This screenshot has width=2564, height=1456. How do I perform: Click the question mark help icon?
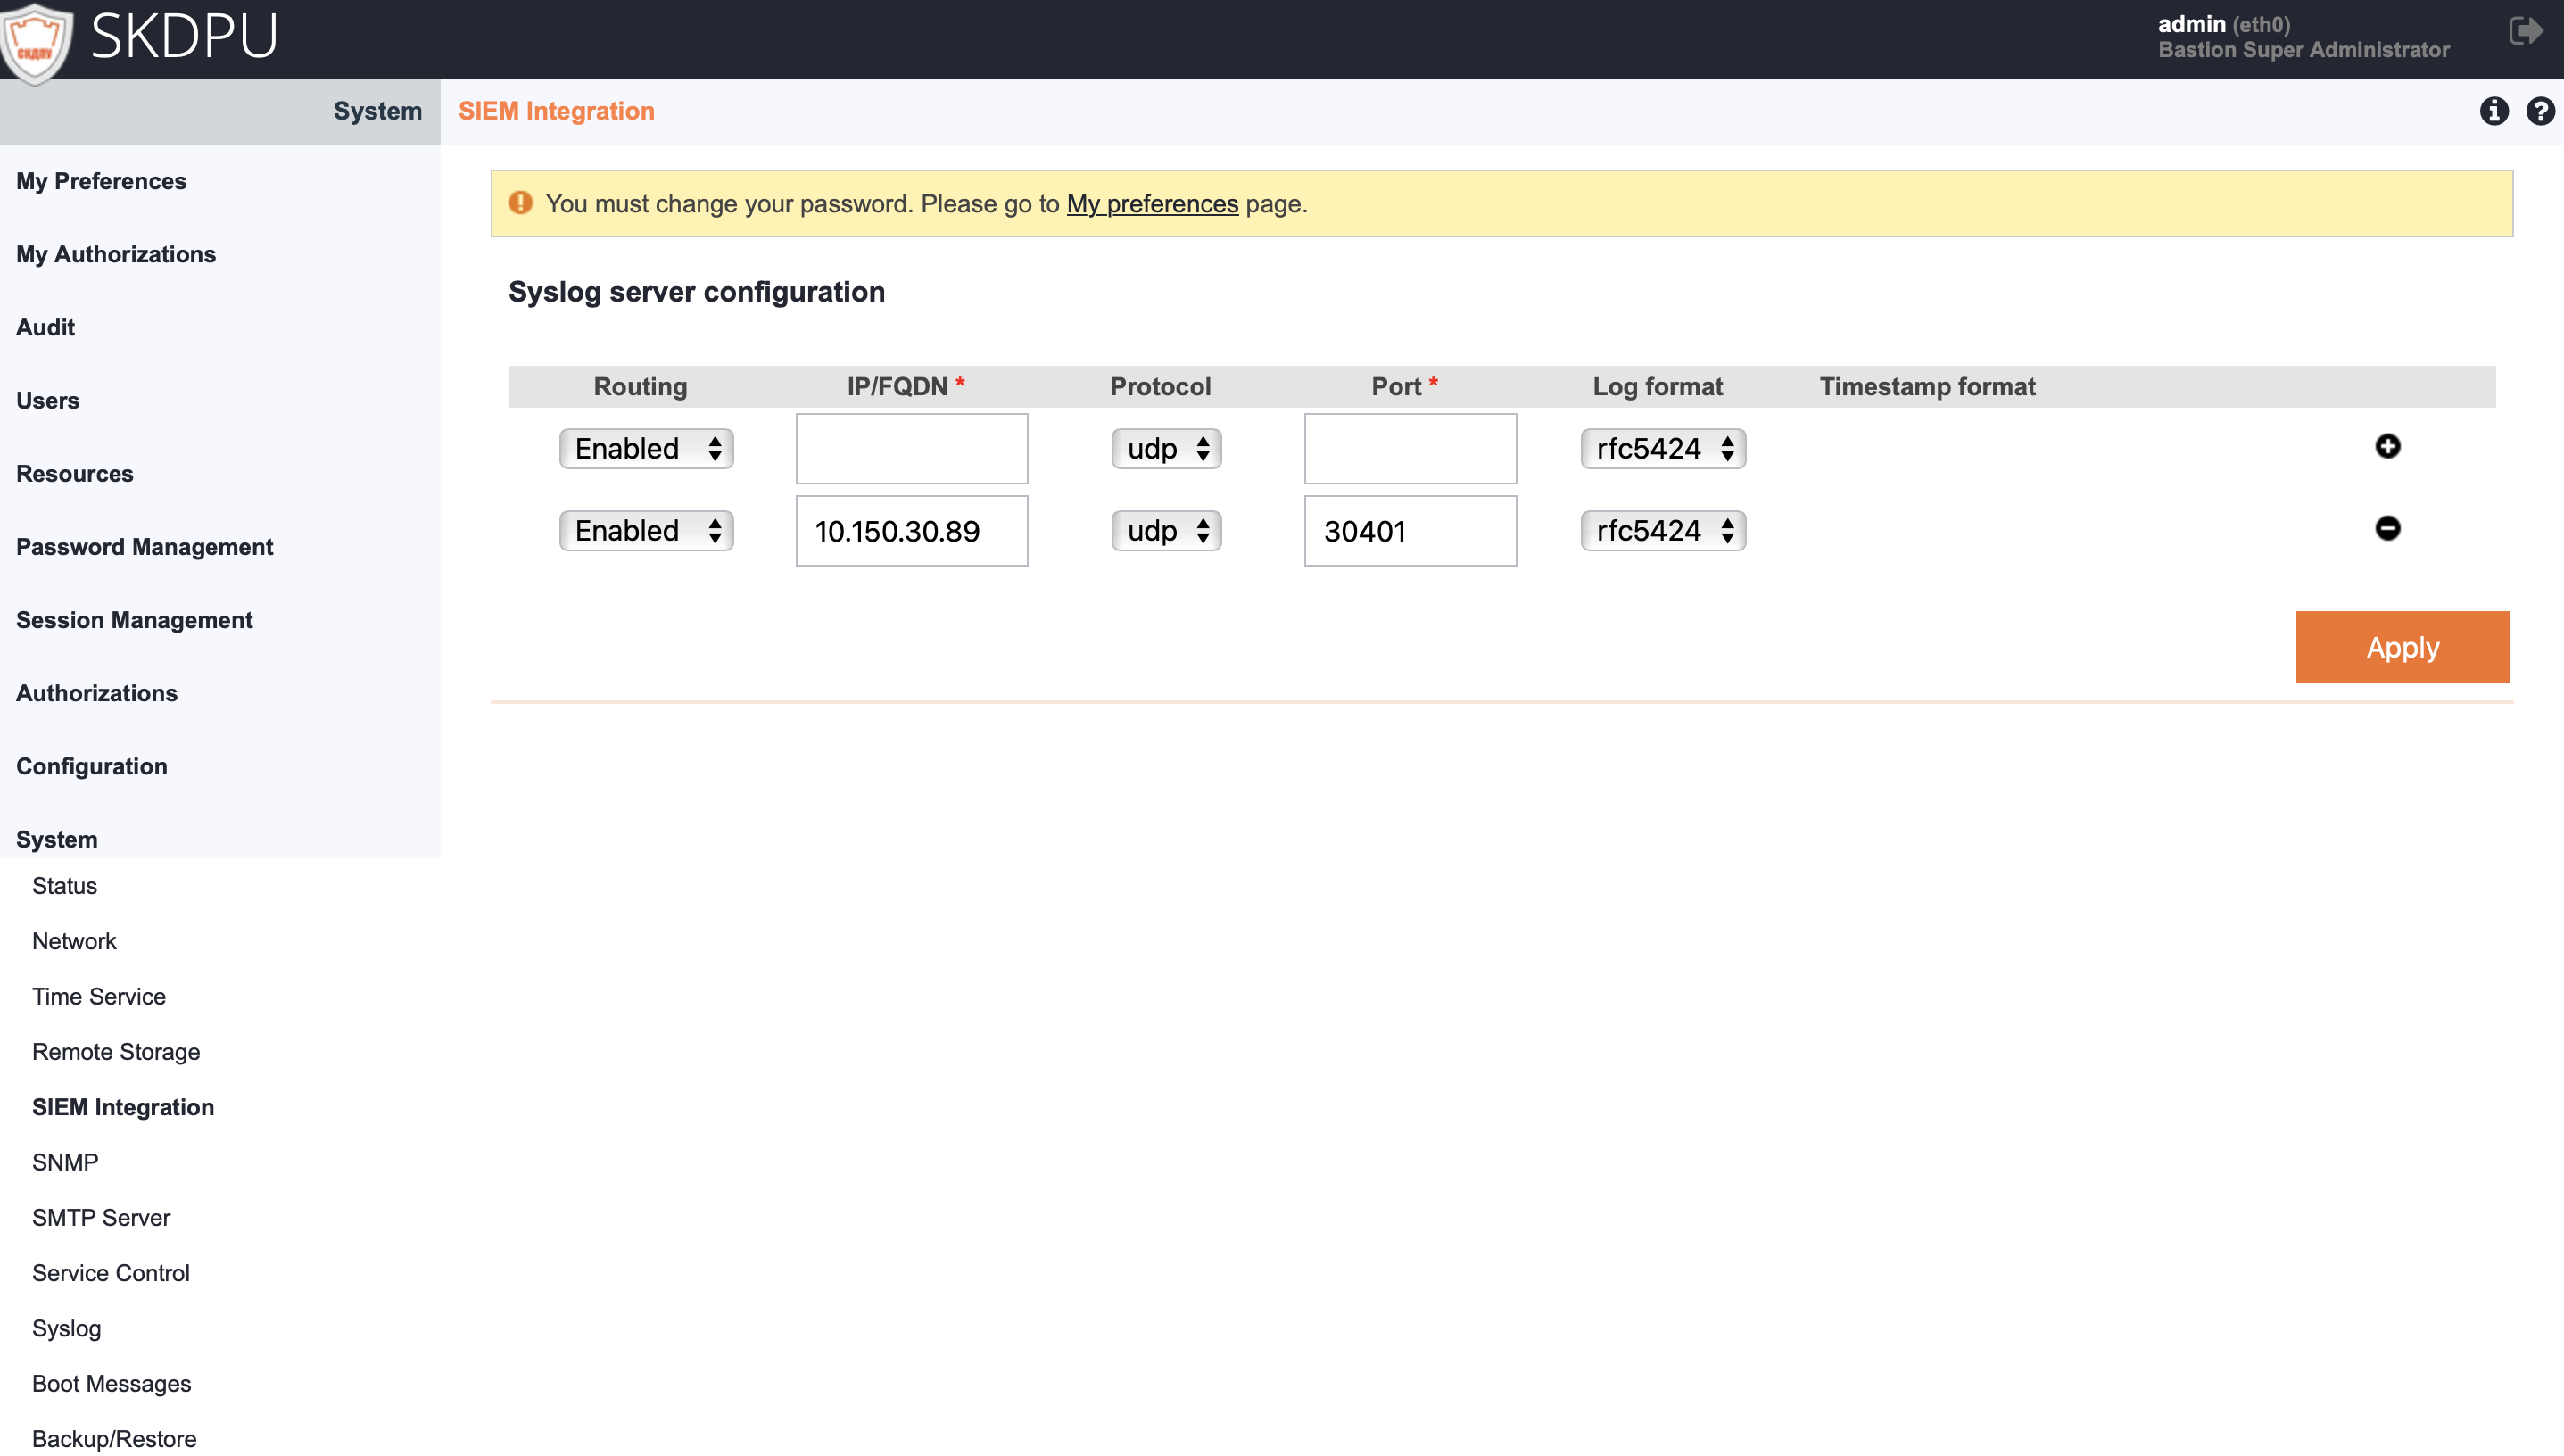[2540, 111]
